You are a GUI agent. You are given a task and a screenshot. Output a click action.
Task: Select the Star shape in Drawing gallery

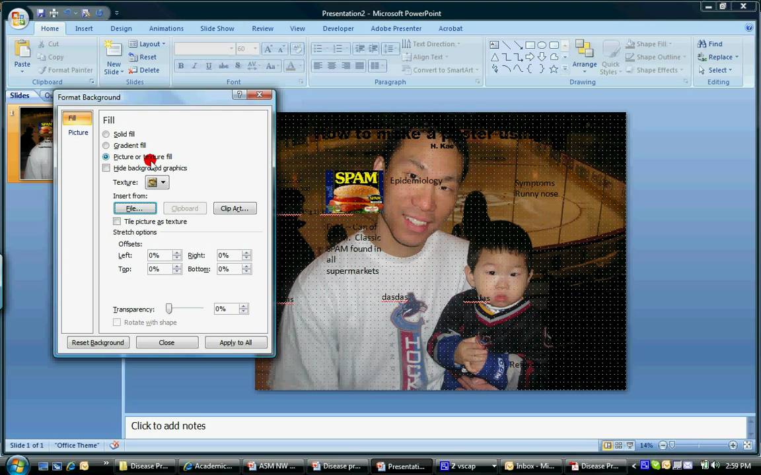(x=554, y=69)
